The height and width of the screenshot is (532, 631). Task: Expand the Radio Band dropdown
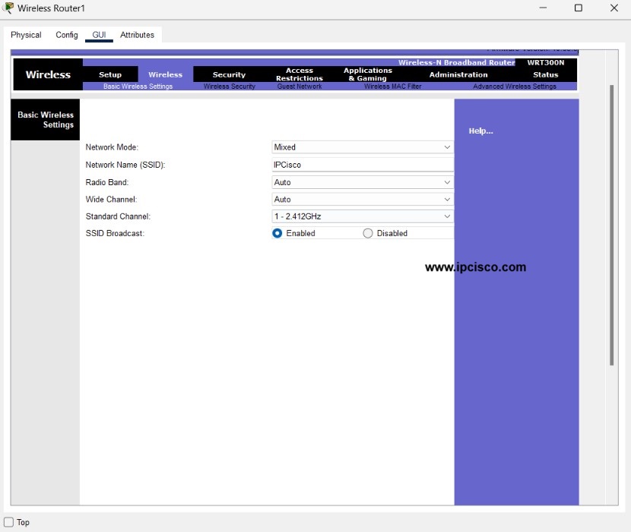pos(363,182)
